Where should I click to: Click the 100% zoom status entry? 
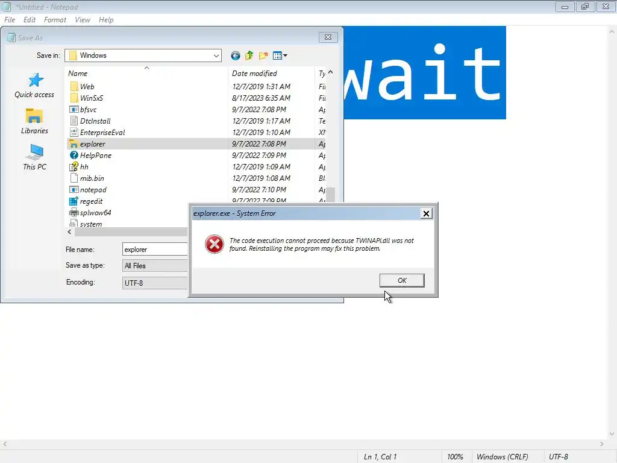coord(455,457)
